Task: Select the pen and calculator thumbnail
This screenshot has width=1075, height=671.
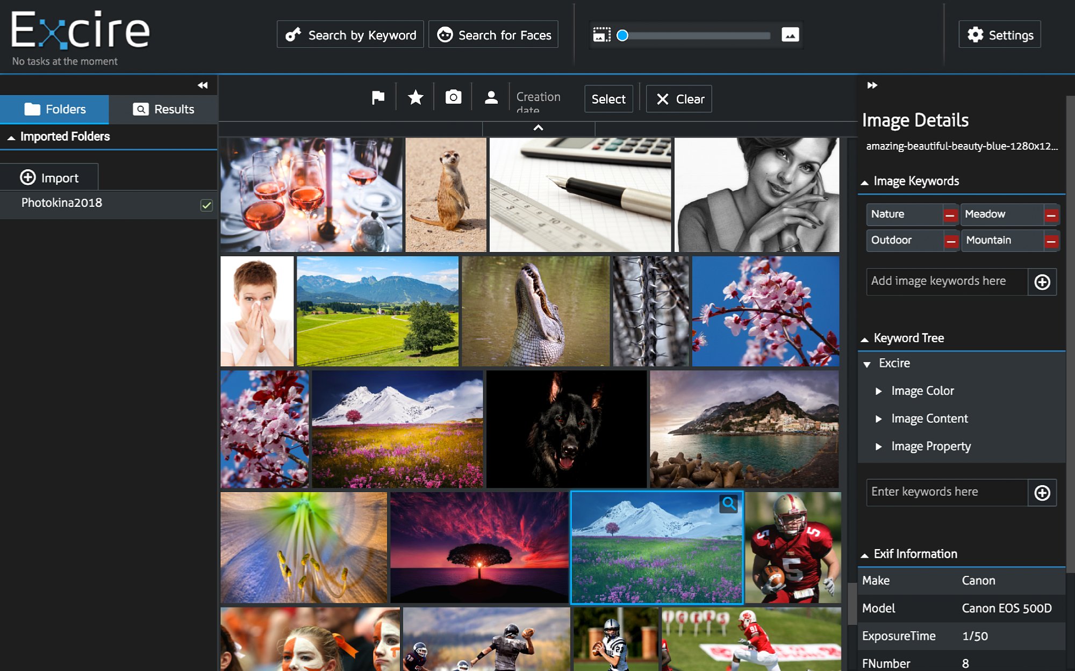Action: pyautogui.click(x=580, y=194)
